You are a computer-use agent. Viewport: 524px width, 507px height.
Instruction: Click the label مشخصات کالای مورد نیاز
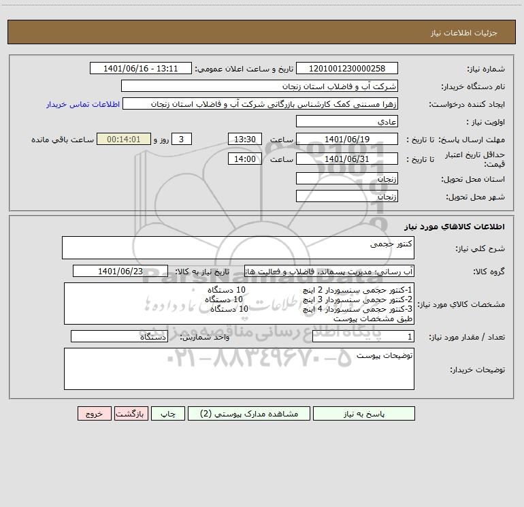(x=461, y=304)
